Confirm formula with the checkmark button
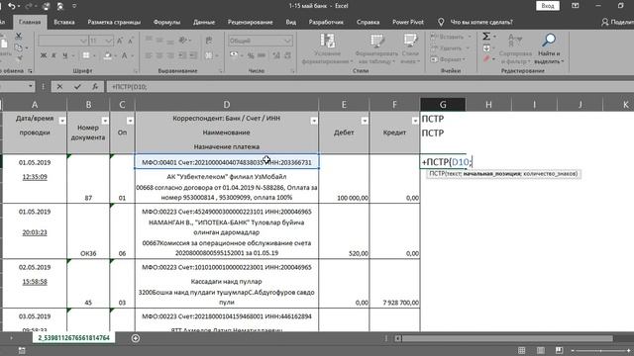Screen dimensions: 634x356 (77, 87)
